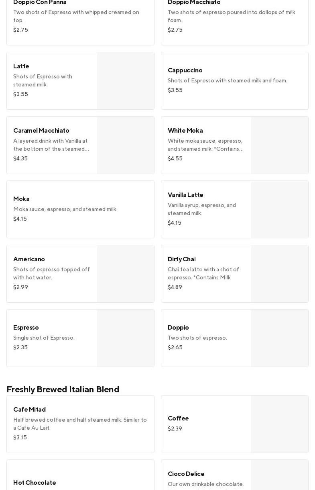315x490 pixels.
Task: Open the Hot Chocolate menu card
Action: point(80,478)
